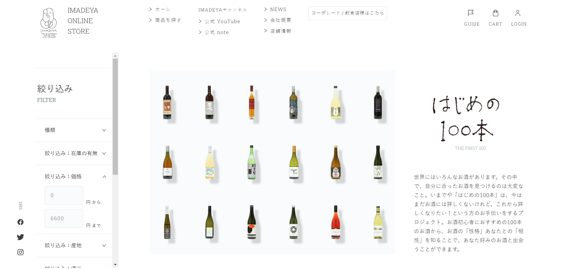564x269 pixels.
Task: Expand the 産地 region filter
Action: click(x=74, y=246)
